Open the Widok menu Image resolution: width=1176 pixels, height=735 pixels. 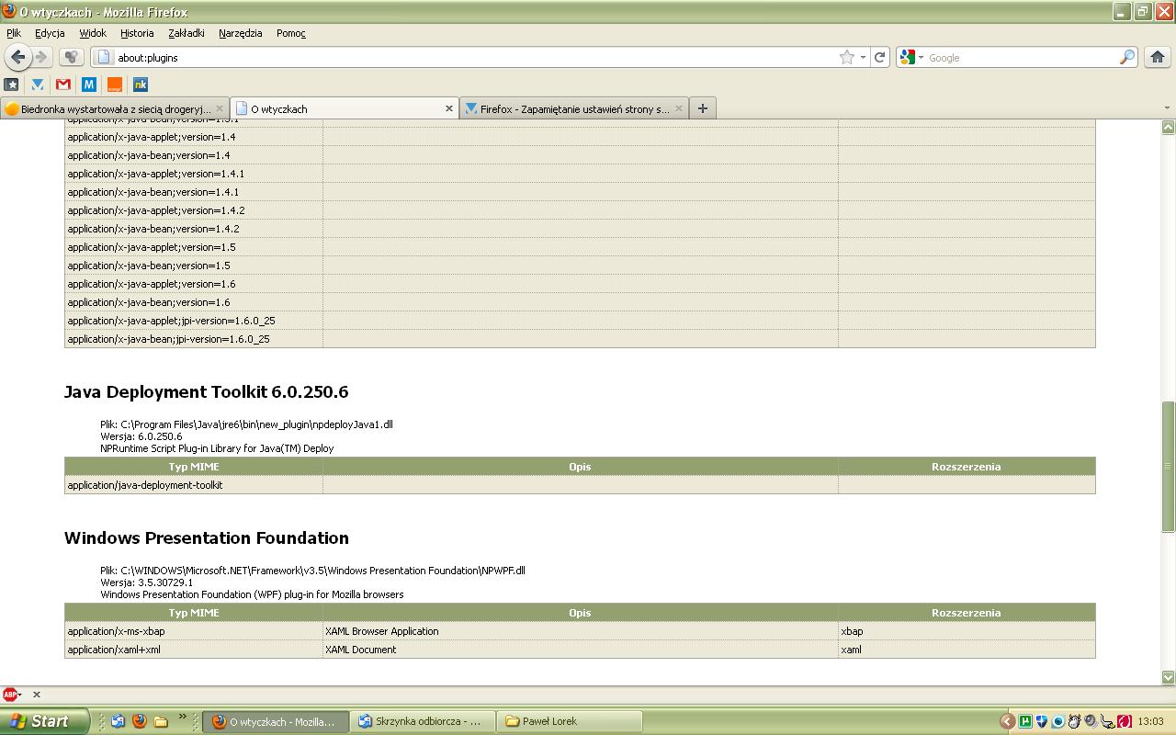93,33
